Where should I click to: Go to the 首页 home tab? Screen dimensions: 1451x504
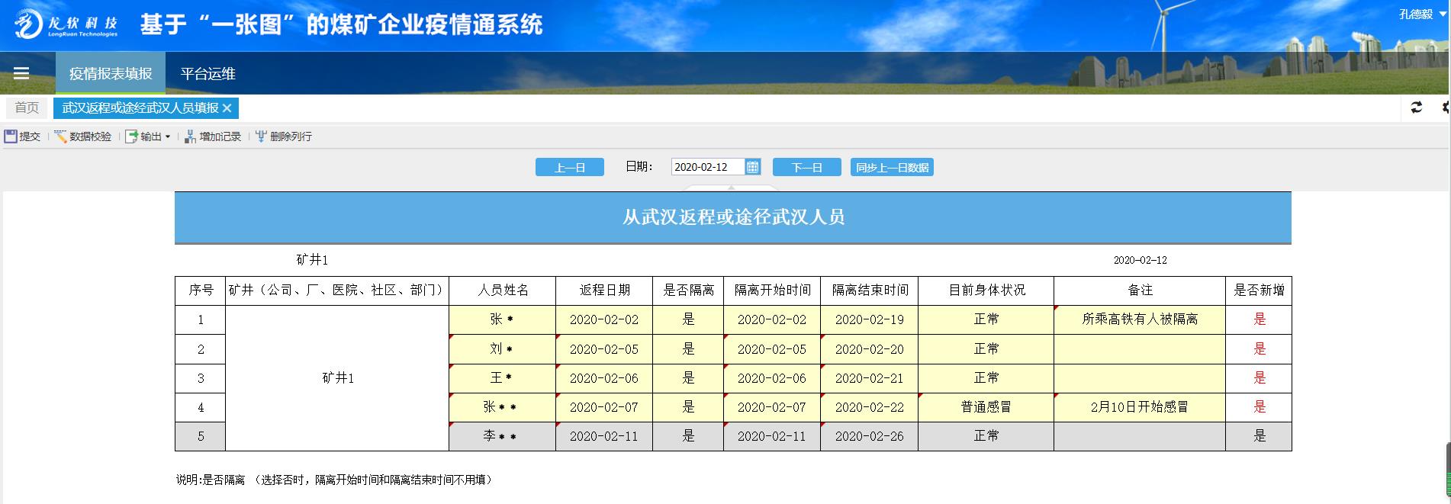pyautogui.click(x=27, y=108)
